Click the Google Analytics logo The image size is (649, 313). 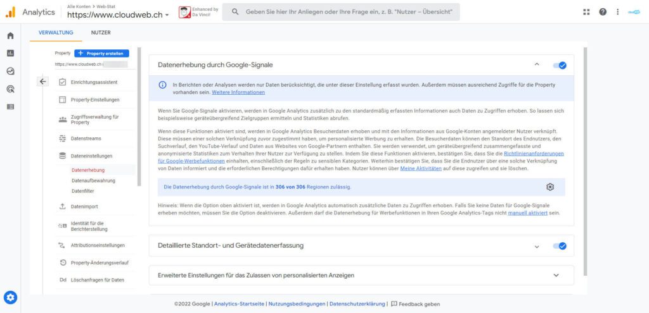coord(10,12)
